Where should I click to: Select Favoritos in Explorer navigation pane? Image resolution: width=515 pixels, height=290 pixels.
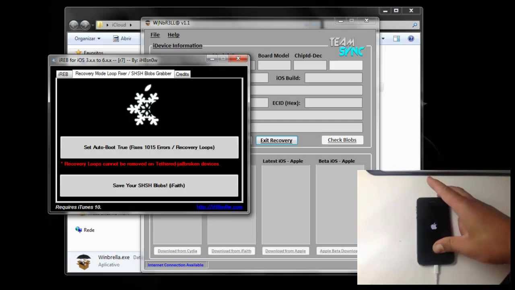(x=93, y=53)
